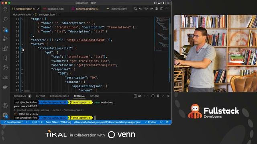Image resolution: width=257 pixels, height=144 pixels.
Task: Open http://localhost:5000 link on line 16
Action: click(86, 40)
